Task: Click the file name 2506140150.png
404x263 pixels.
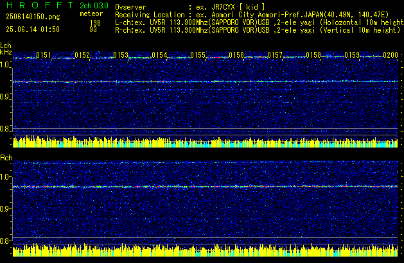Action: tap(33, 17)
